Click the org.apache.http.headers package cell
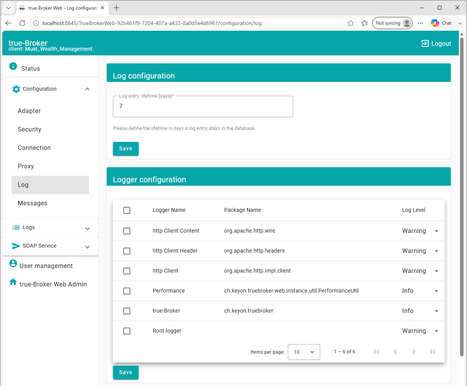 pos(255,251)
